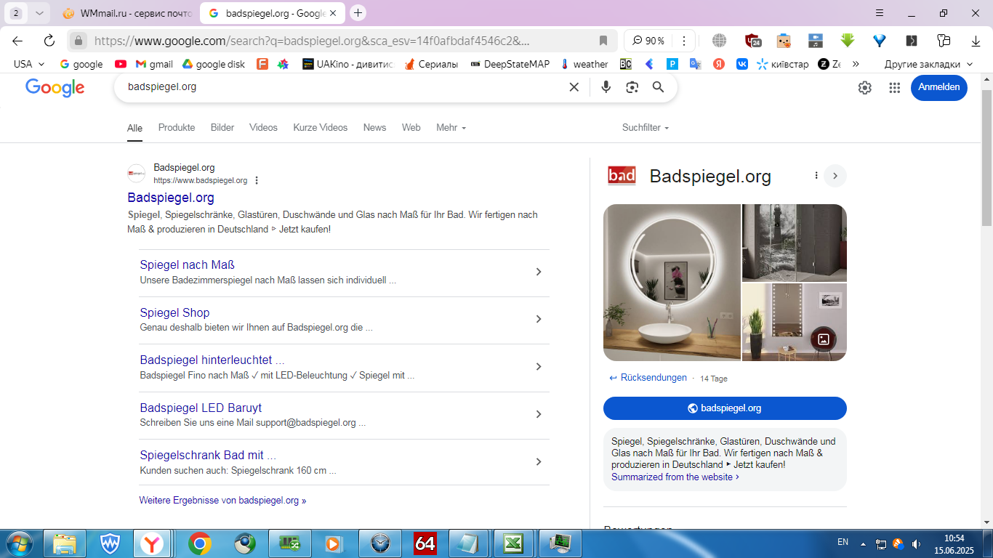Click the Windows Start button

[18, 543]
